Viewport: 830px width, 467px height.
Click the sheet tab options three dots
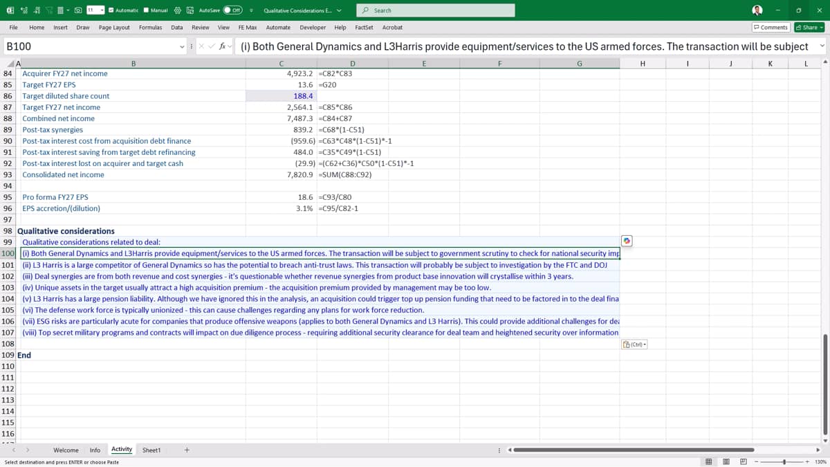coord(499,450)
